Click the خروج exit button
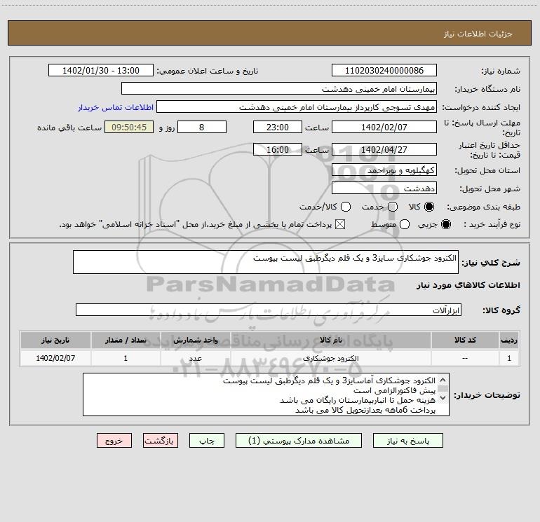Image resolution: width=540 pixels, height=522 pixels. (x=114, y=441)
